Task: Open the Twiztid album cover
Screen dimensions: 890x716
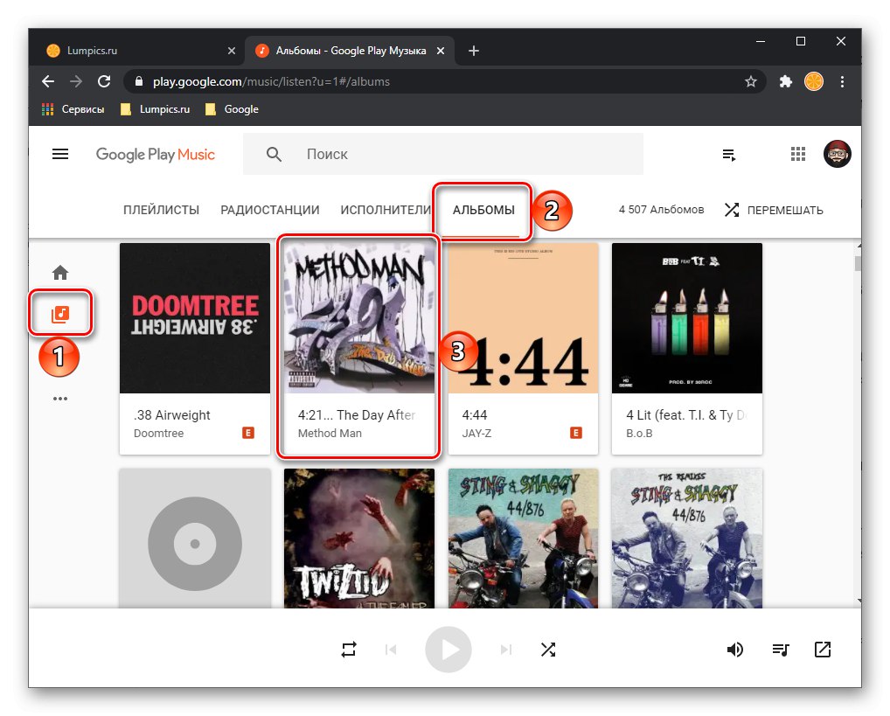Action: tap(359, 539)
